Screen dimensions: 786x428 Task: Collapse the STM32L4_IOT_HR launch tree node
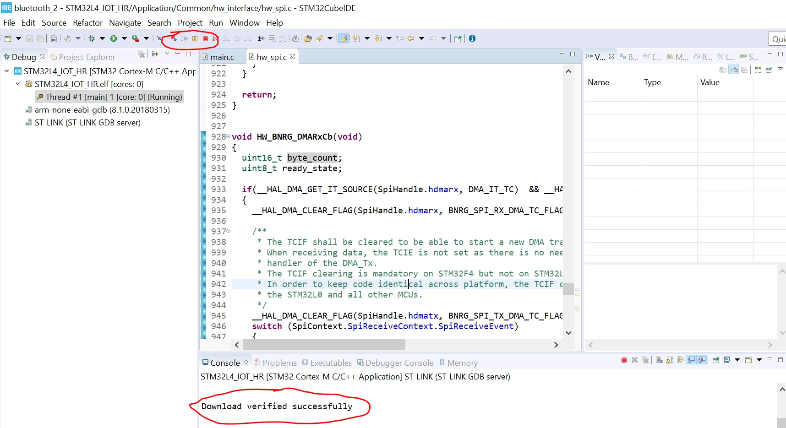[7, 71]
